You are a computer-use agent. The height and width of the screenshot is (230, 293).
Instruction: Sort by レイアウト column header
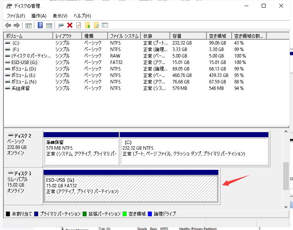pyautogui.click(x=67, y=36)
